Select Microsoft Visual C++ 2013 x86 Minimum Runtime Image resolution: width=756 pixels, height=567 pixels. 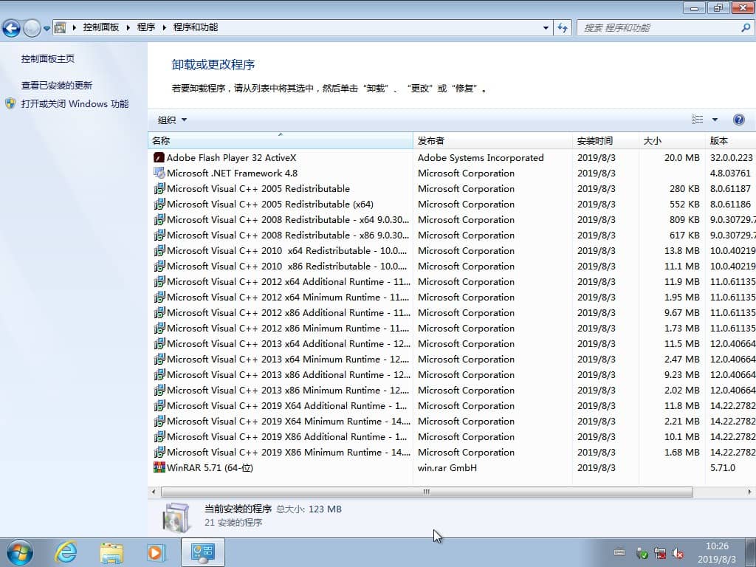click(288, 390)
